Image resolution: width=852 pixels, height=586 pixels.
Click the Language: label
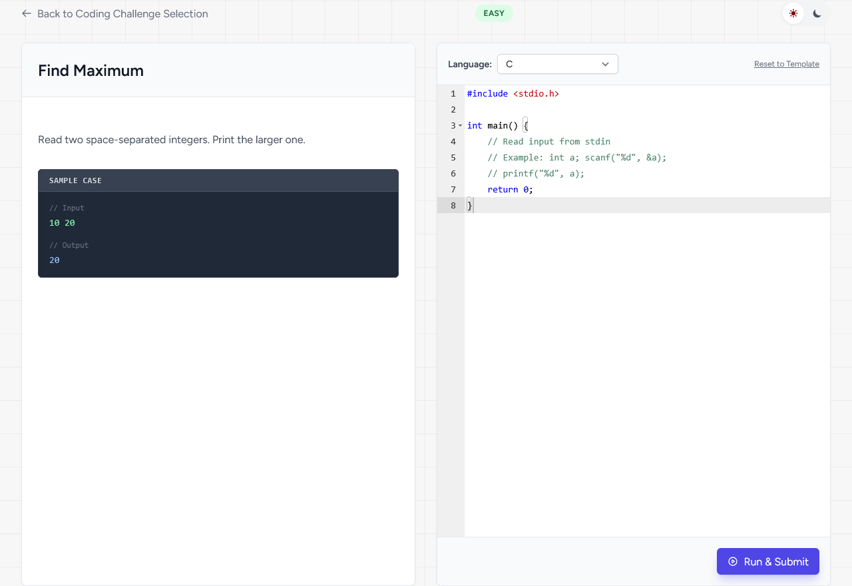tap(470, 64)
